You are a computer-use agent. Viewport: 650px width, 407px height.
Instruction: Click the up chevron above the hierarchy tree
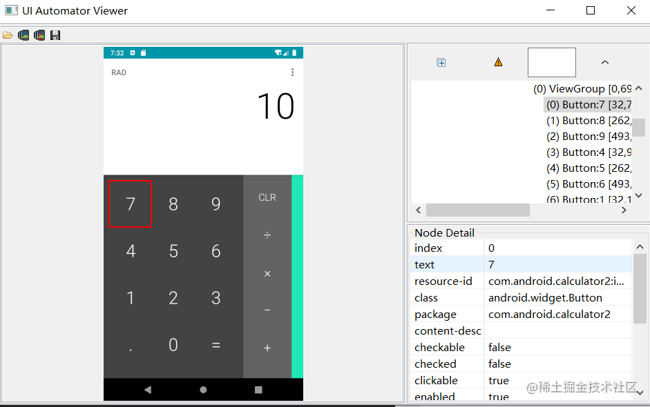[605, 62]
